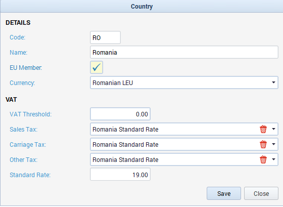The width and height of the screenshot is (283, 207).
Task: Select the Other Tax Romania Standard Rate text
Action: (x=125, y=160)
